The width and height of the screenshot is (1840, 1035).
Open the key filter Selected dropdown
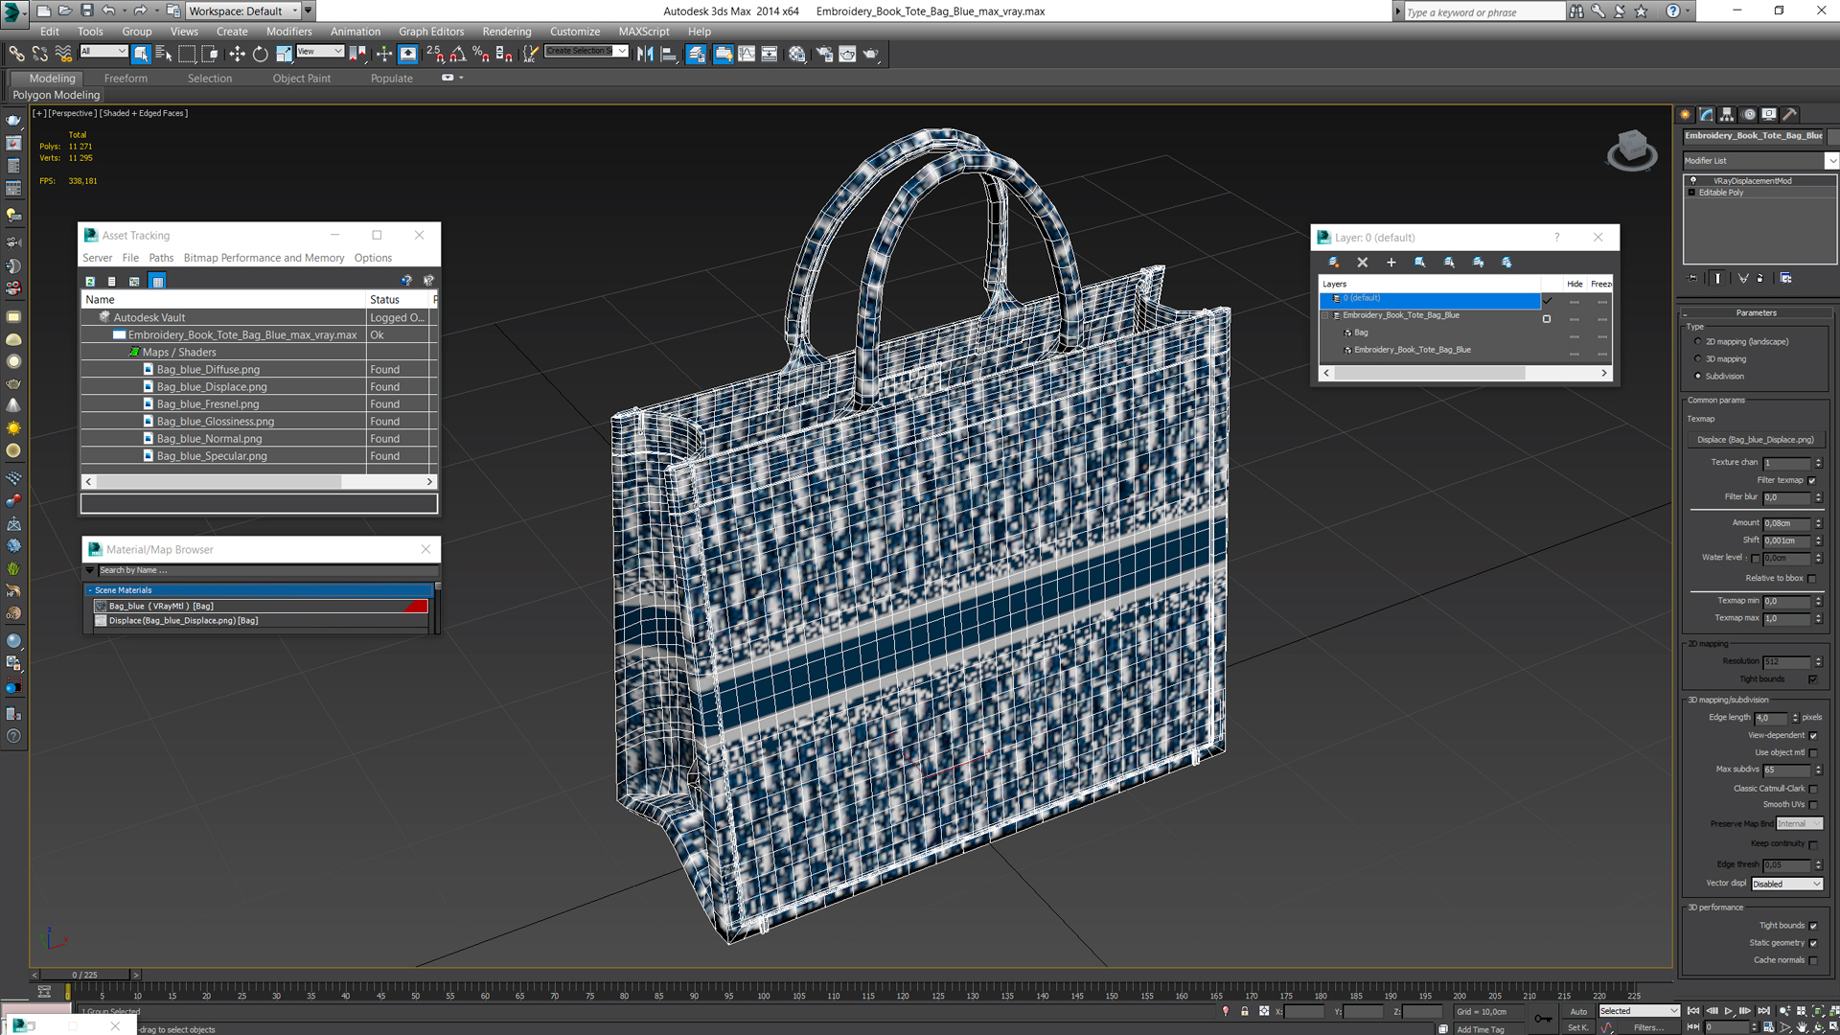click(x=1639, y=1011)
